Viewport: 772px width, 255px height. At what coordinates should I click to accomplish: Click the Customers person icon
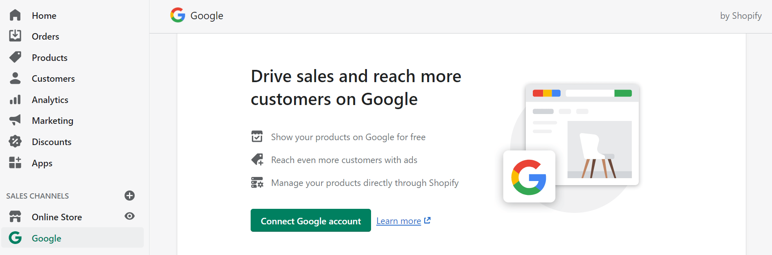click(15, 78)
